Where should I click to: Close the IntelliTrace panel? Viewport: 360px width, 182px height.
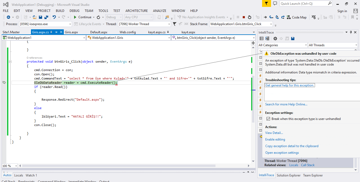pyautogui.click(x=356, y=32)
